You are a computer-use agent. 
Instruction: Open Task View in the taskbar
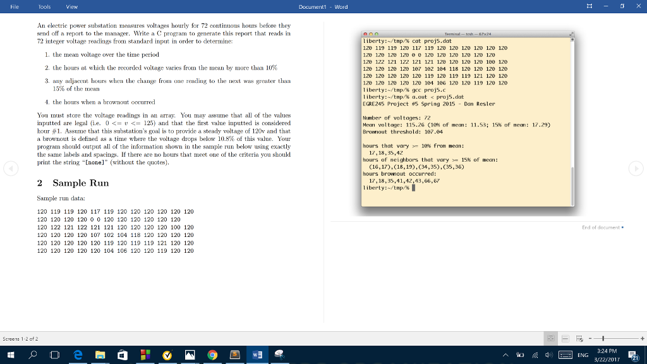coord(56,355)
